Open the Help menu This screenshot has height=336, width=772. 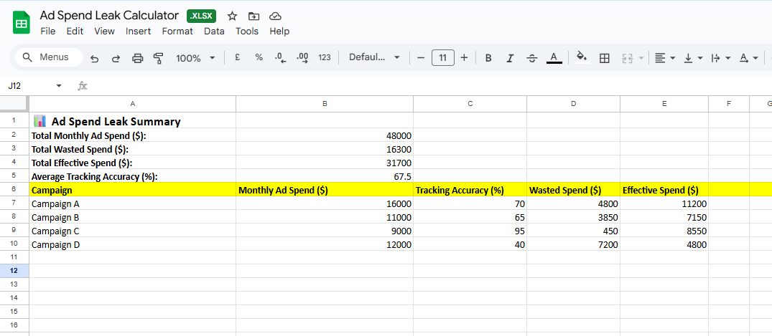(279, 31)
